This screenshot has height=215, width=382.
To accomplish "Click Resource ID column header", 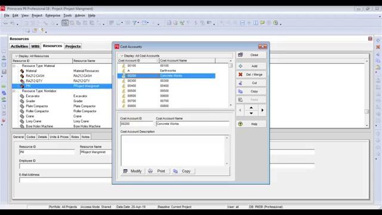I will [x=42, y=61].
